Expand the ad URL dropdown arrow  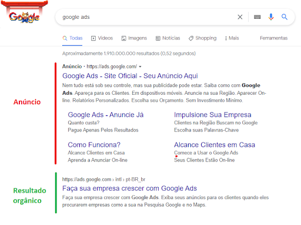140,67
